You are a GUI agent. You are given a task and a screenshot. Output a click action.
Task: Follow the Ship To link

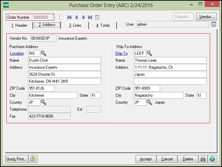point(121,53)
